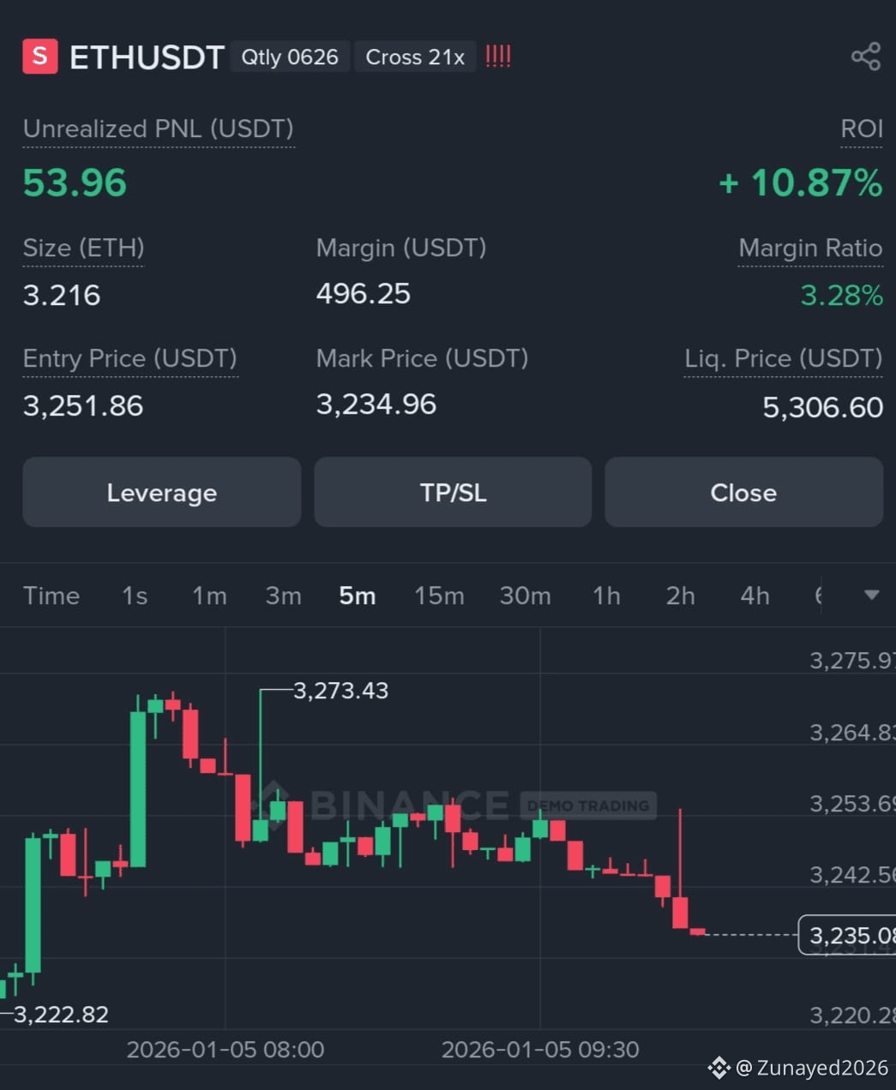This screenshot has height=1090, width=896.
Task: Tap the Size (ETH) label
Action: pyautogui.click(x=83, y=248)
